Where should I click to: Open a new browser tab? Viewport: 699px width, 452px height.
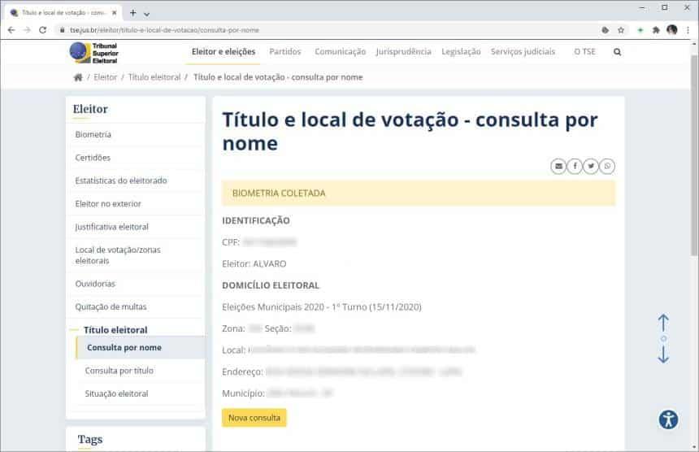pos(132,13)
